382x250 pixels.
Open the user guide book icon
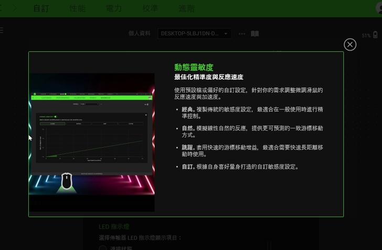(x=255, y=33)
